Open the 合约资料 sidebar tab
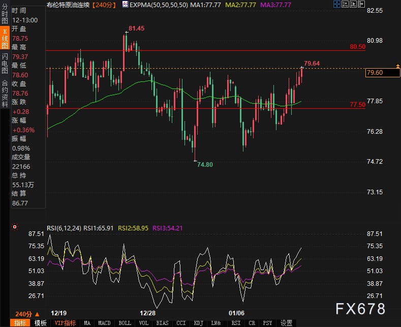401x327 pixels. point(5,94)
